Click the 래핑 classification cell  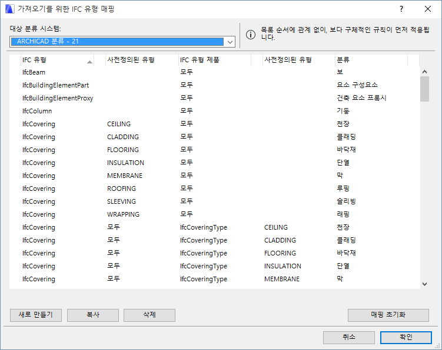click(343, 214)
